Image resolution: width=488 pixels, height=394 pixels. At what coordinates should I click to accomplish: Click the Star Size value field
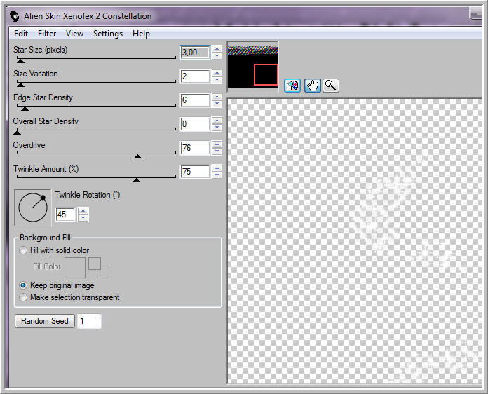[x=195, y=53]
